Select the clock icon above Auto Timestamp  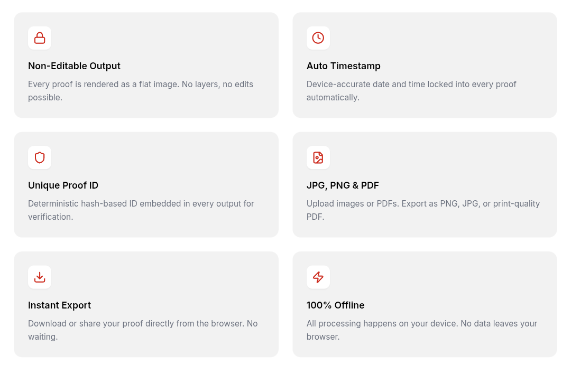click(x=318, y=38)
